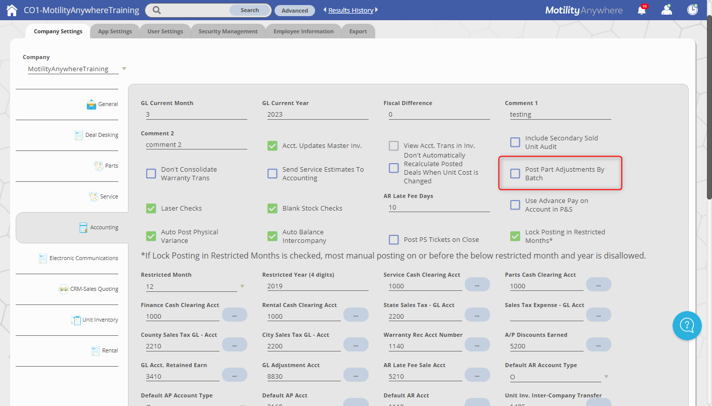Open Employee Information tab
The height and width of the screenshot is (406, 712).
pos(303,31)
